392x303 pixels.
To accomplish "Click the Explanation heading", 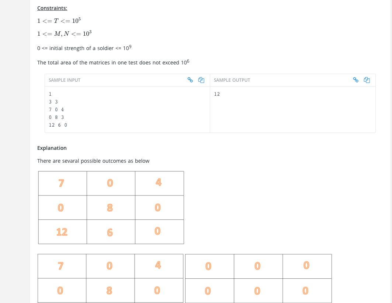I will point(52,148).
